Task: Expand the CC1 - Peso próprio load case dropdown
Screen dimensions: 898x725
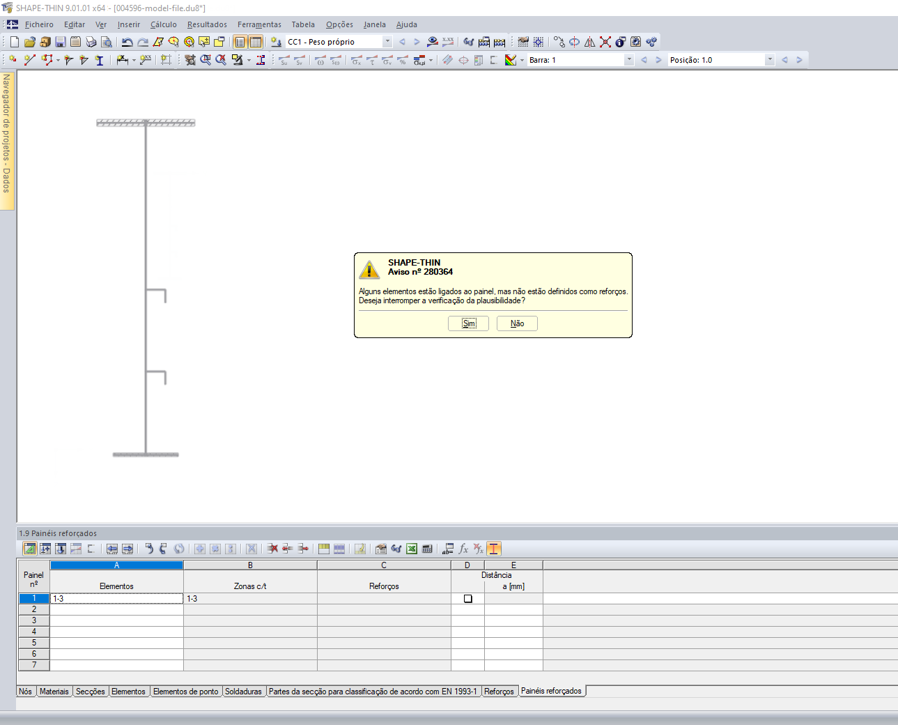Action: click(387, 42)
